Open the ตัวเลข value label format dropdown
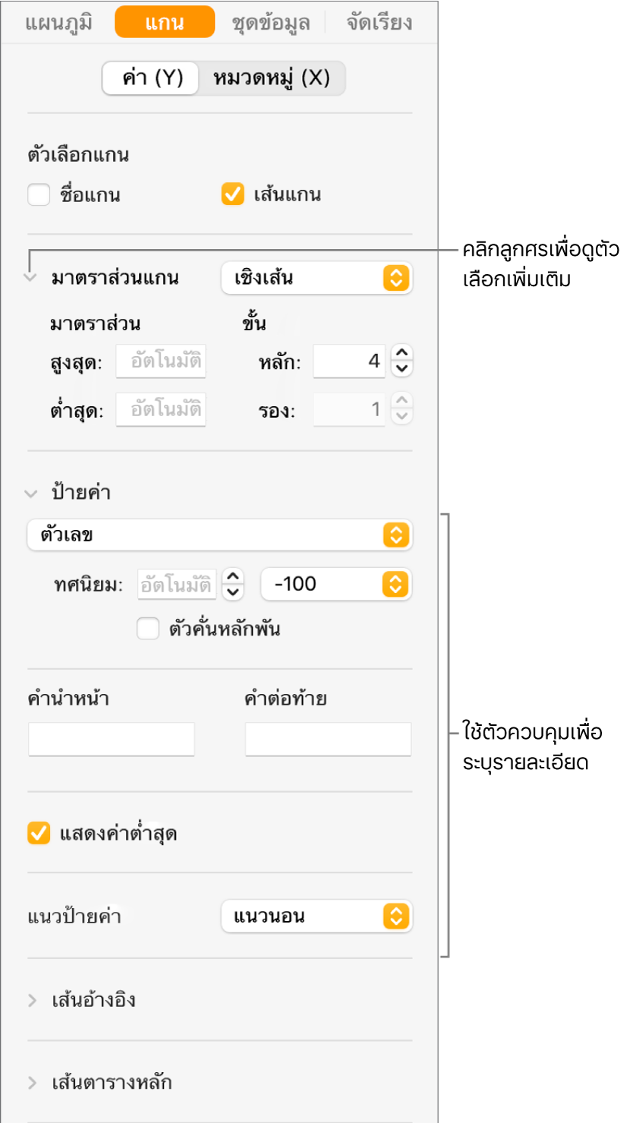The width and height of the screenshot is (630, 1123). pos(219,535)
